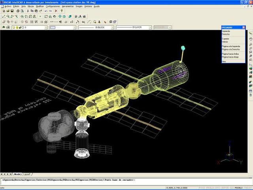
Task: Click the zoom out magnifier icon
Action: pyautogui.click(x=251, y=48)
